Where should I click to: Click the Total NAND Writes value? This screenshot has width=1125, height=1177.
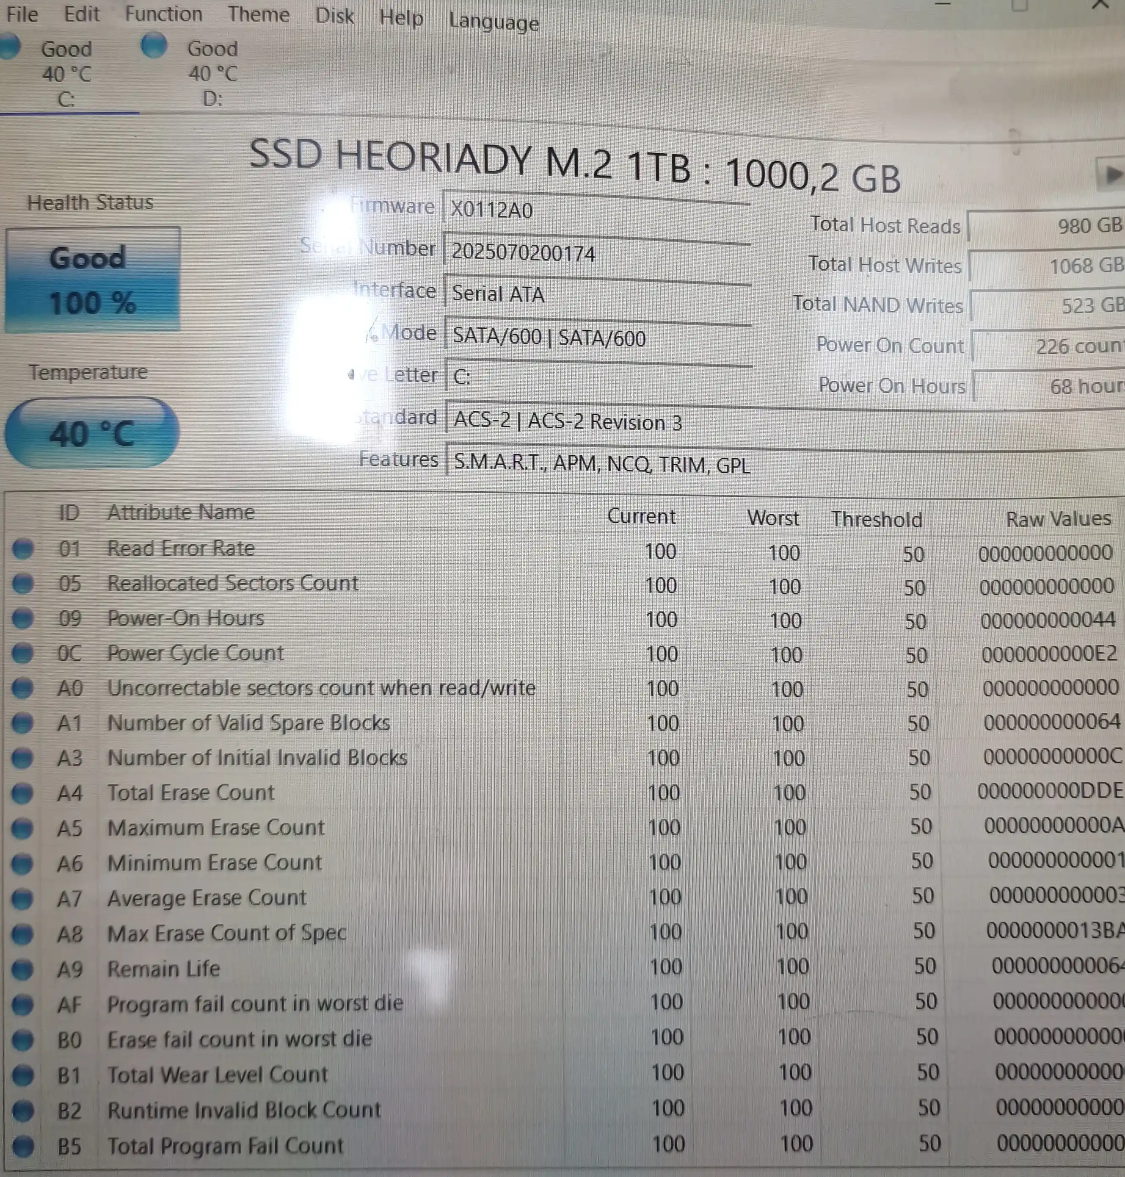click(1048, 306)
